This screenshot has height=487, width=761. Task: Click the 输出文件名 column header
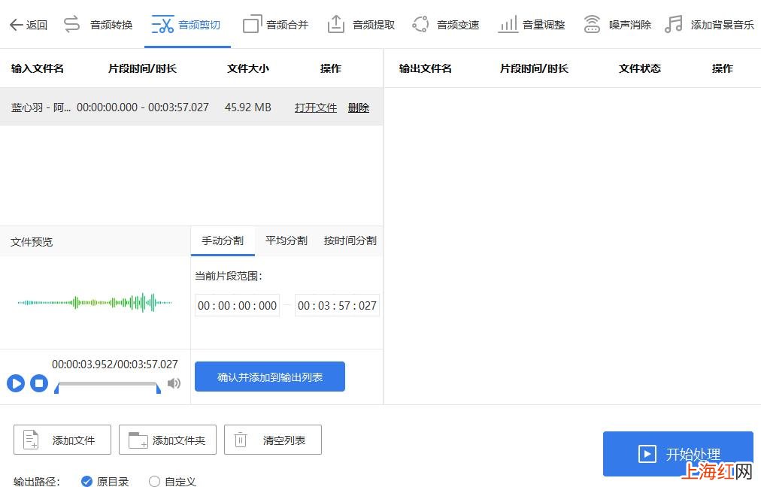pos(425,68)
